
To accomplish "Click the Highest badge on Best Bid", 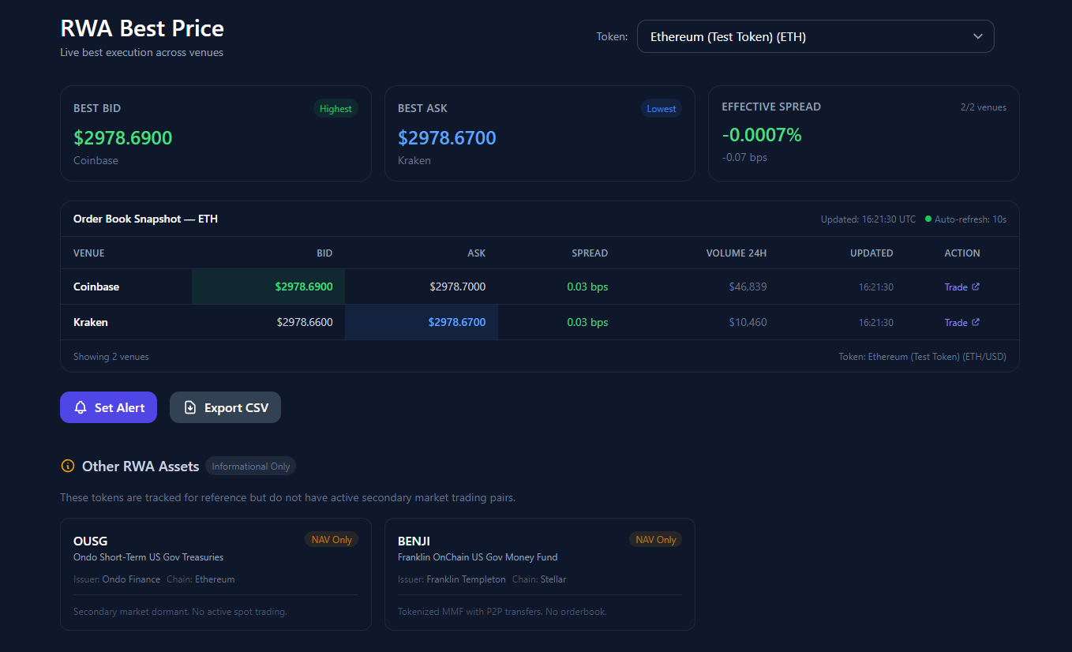I will coord(335,109).
